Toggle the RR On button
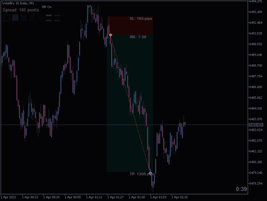Screen dimensions: 267x201 [47, 7]
